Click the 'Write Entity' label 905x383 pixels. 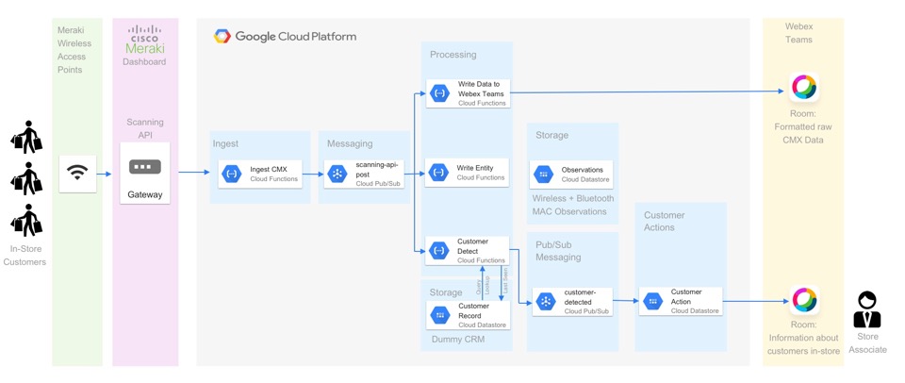pyautogui.click(x=475, y=168)
